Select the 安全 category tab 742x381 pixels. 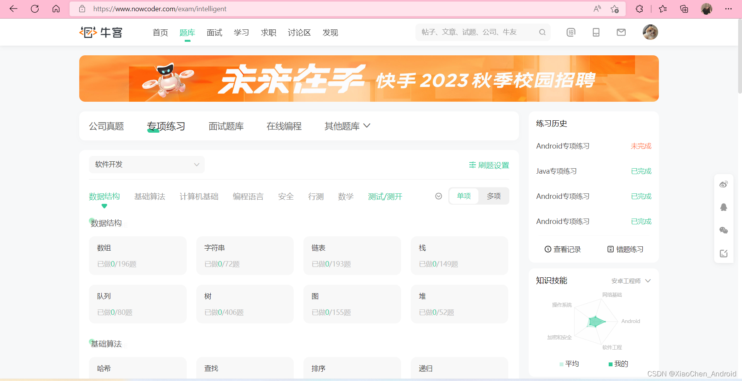pyautogui.click(x=286, y=196)
